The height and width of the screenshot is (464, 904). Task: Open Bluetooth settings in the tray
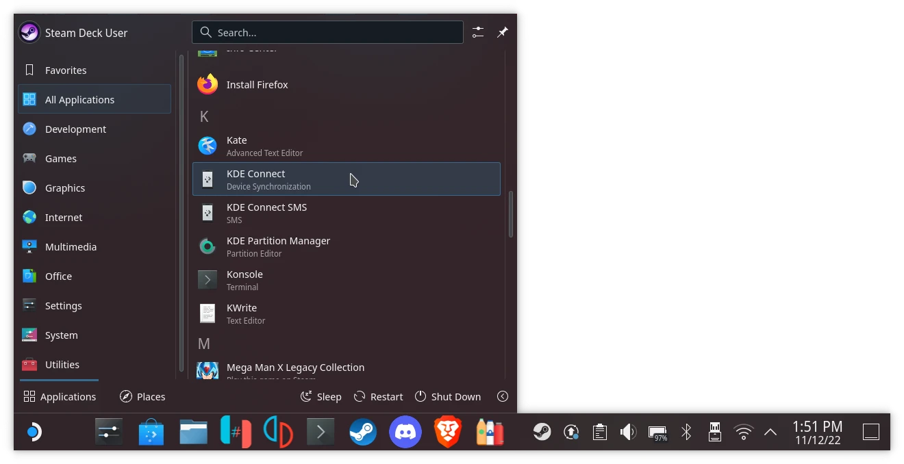686,432
